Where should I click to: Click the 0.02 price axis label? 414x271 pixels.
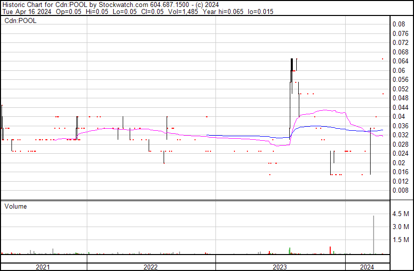pyautogui.click(x=399, y=163)
